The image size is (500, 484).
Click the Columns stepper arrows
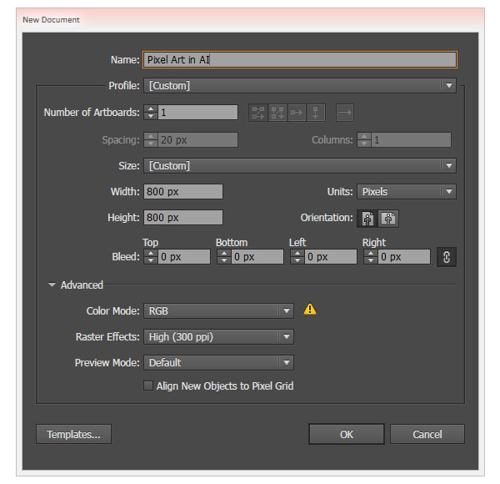click(x=364, y=140)
